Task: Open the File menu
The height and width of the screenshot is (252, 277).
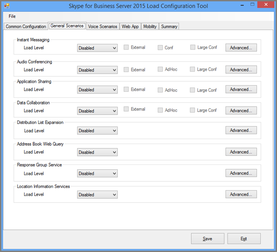Action: (x=12, y=16)
